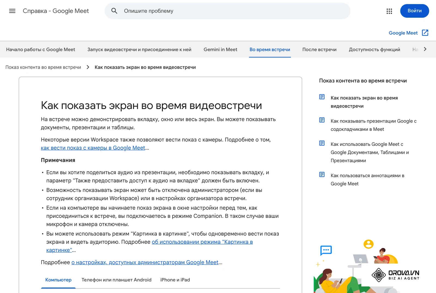Click article icon beside "Как показать экран"
Viewport: 436px width, 293px height.
click(x=322, y=97)
